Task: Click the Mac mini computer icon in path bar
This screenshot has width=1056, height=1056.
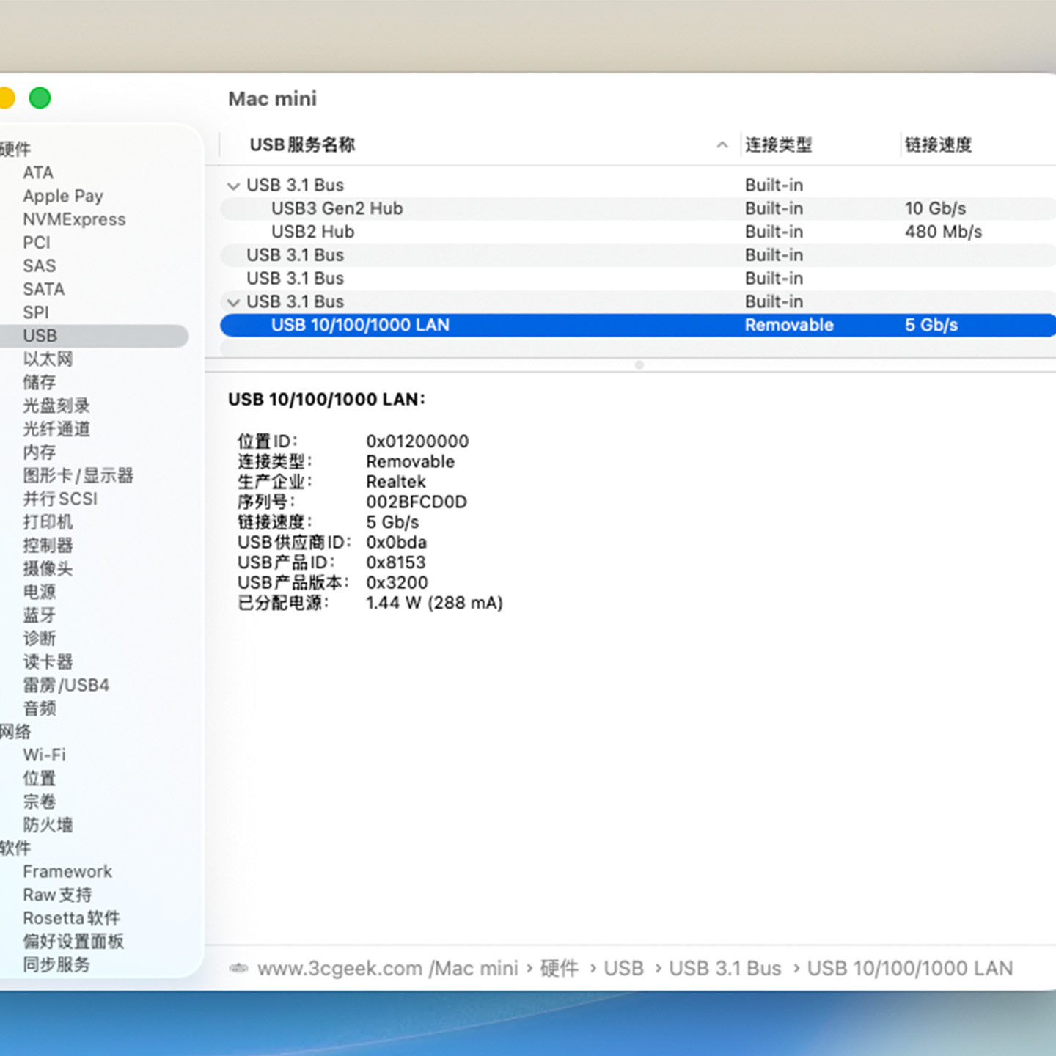Action: (238, 968)
